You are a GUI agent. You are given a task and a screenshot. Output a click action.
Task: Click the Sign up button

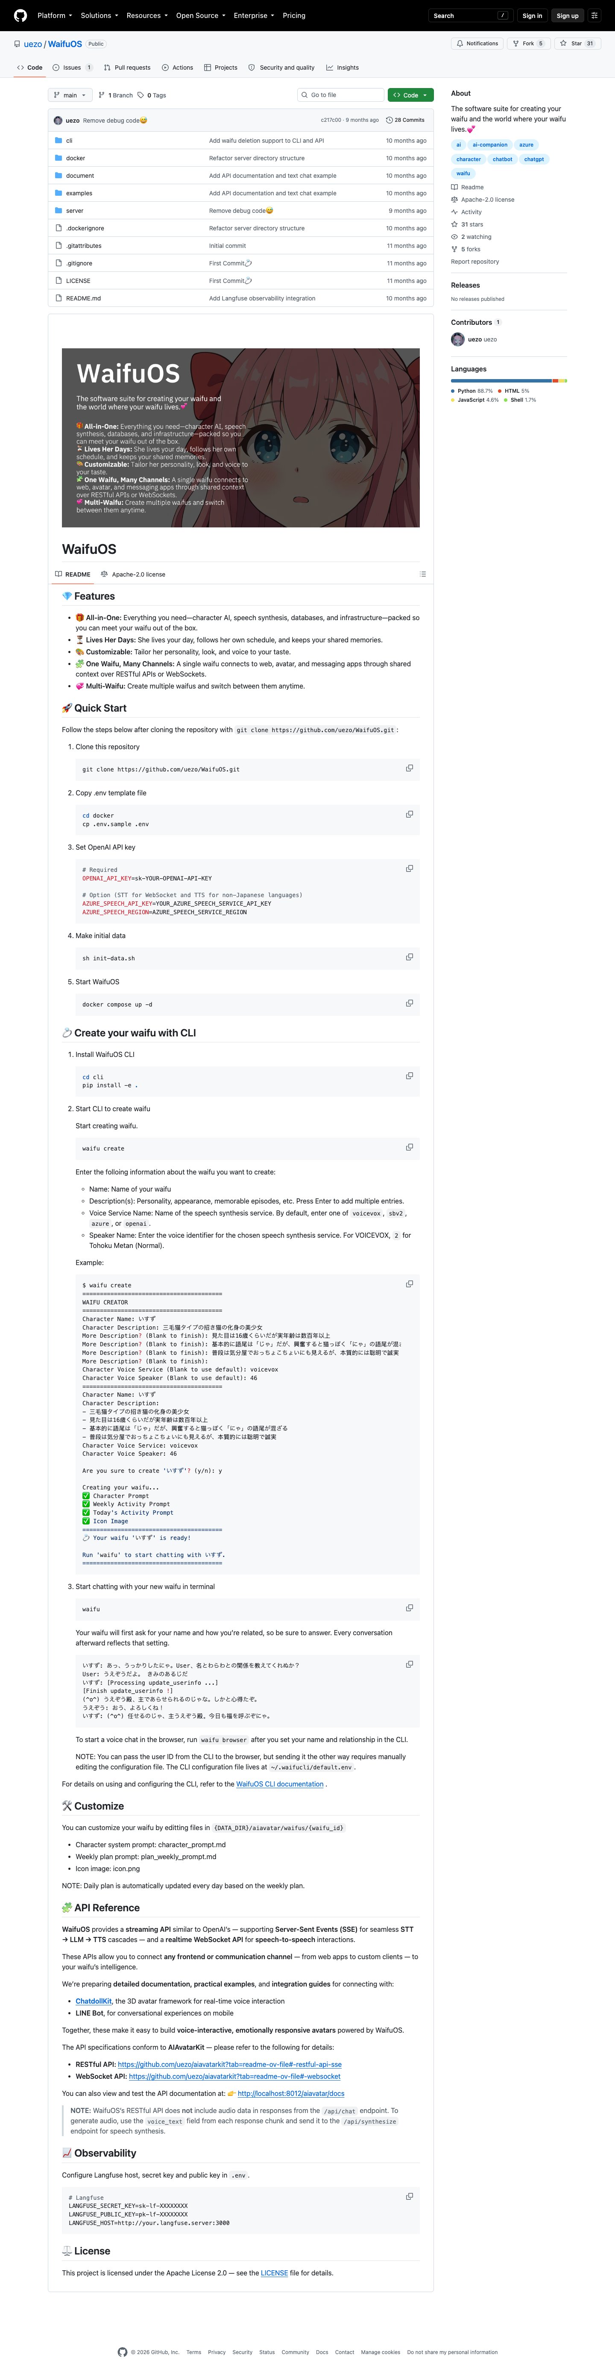pos(568,16)
